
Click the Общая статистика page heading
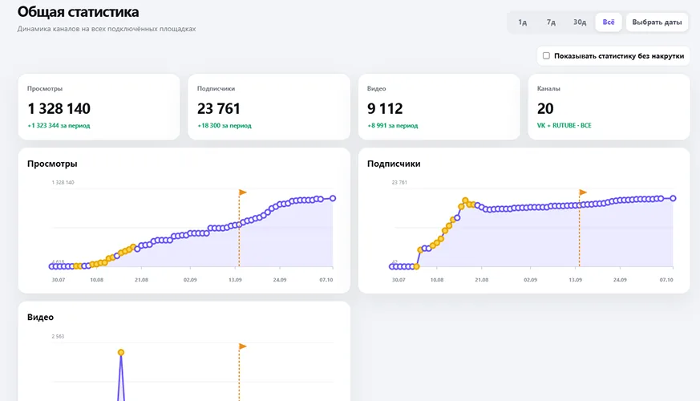[78, 12]
